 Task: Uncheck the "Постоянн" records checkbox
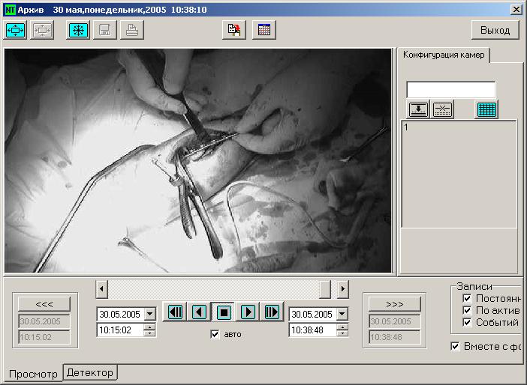coord(467,298)
